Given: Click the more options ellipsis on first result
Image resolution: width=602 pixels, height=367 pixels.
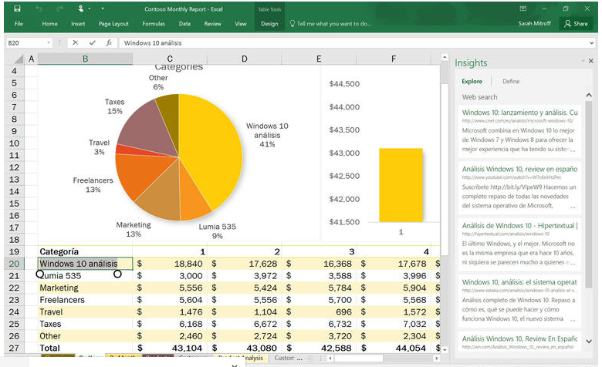Looking at the screenshot, I should click(x=573, y=150).
